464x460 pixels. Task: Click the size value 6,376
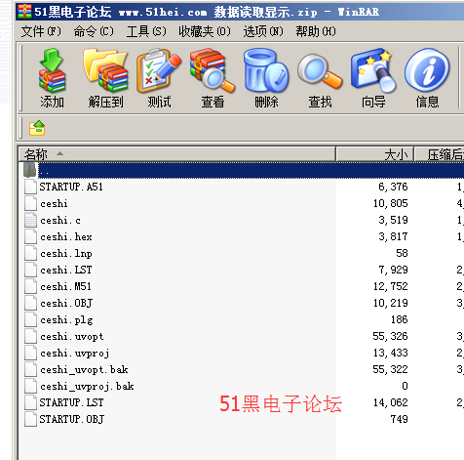pyautogui.click(x=393, y=187)
